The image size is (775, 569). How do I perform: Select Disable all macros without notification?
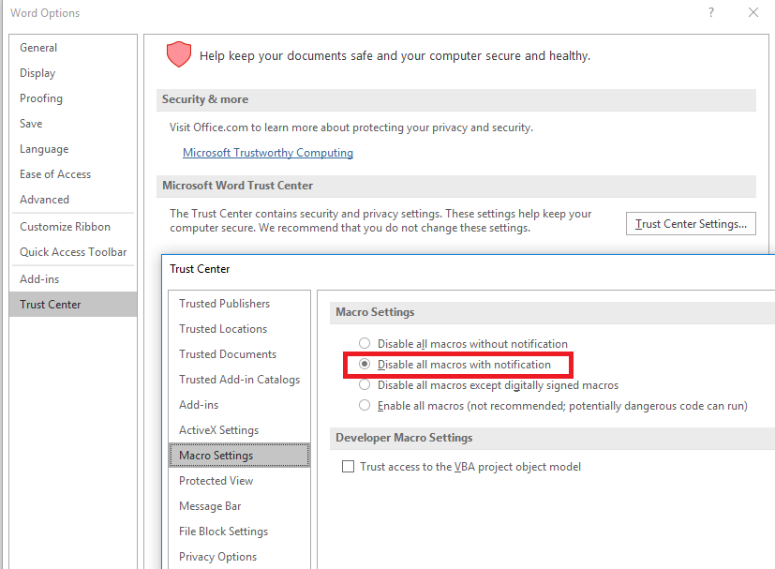pyautogui.click(x=365, y=344)
